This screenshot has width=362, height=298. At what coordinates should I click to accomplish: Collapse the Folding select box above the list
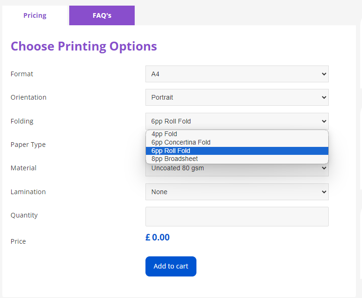(237, 121)
